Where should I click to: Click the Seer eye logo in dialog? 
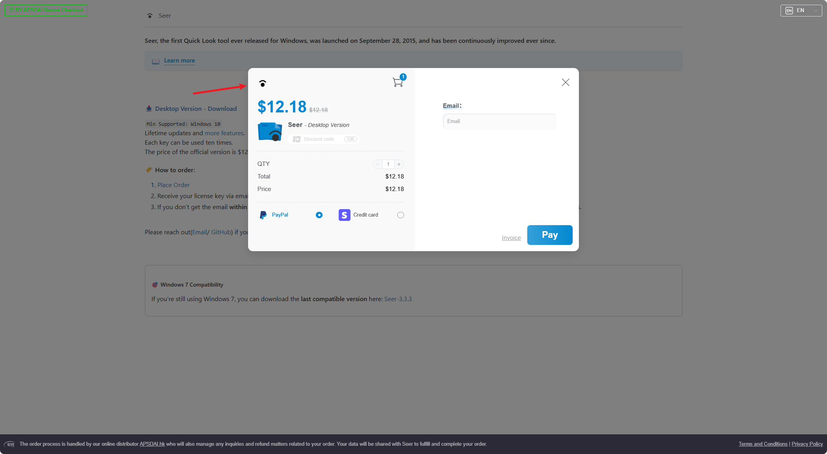pyautogui.click(x=263, y=83)
